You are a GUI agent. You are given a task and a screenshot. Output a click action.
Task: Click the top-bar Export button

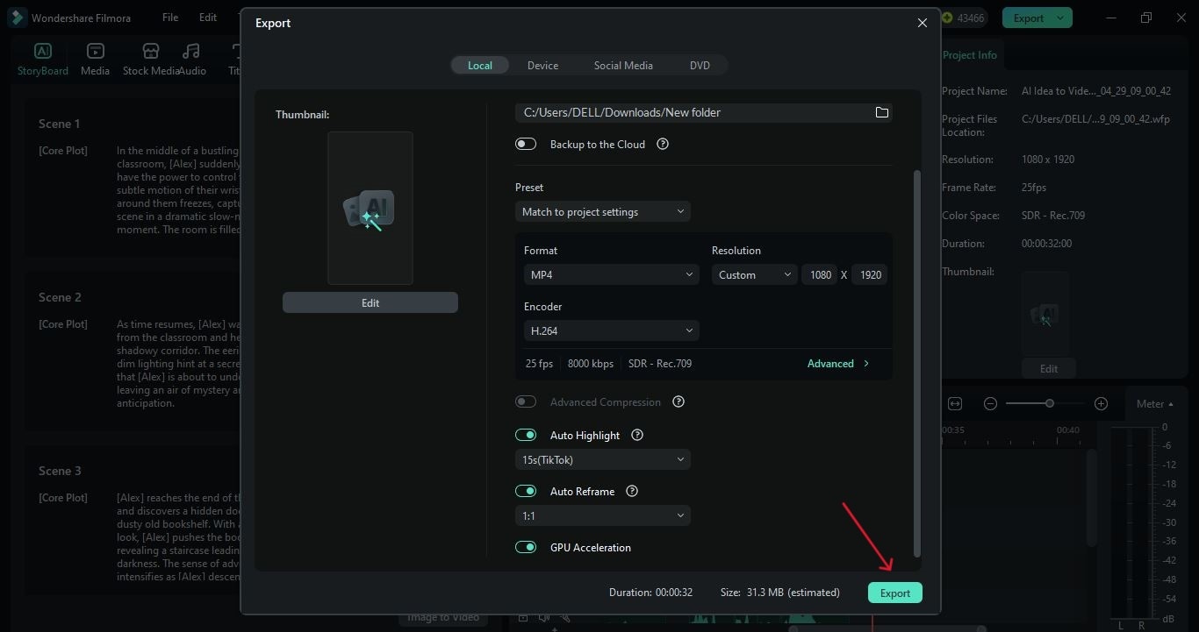[1029, 18]
